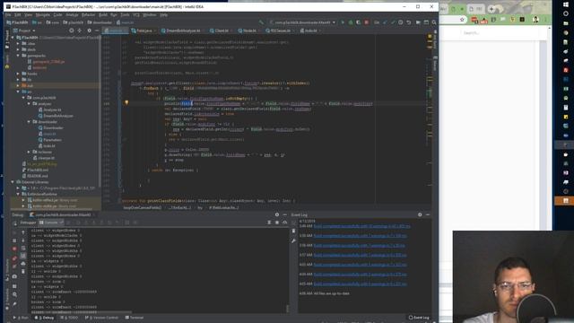The image size is (574, 323).
Task: Select the RSClasses.kt editor tab
Action: pos(281,31)
